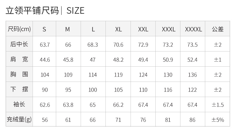Click the ±1.5 tolerance cell

[217, 104]
